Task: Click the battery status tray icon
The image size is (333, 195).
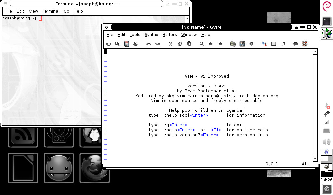Action: tap(327, 131)
